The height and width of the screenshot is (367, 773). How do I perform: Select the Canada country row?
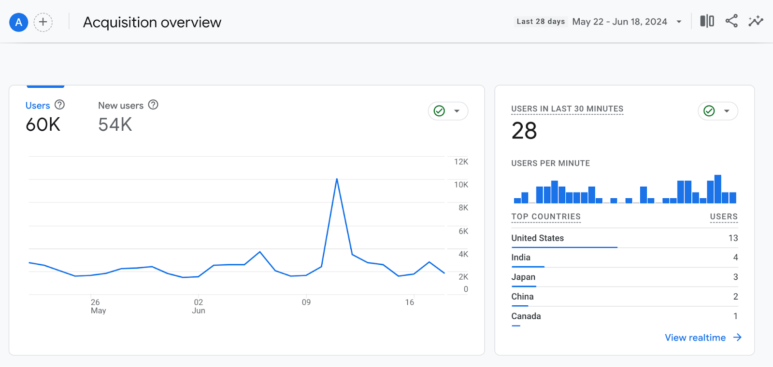tap(625, 316)
